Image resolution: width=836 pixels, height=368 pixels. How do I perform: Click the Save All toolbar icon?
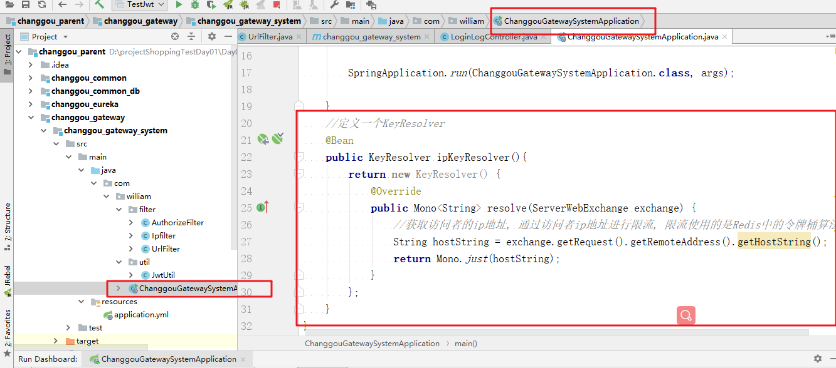[x=25, y=4]
